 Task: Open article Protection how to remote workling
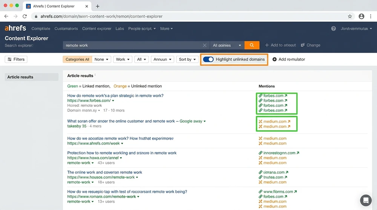[122, 153]
